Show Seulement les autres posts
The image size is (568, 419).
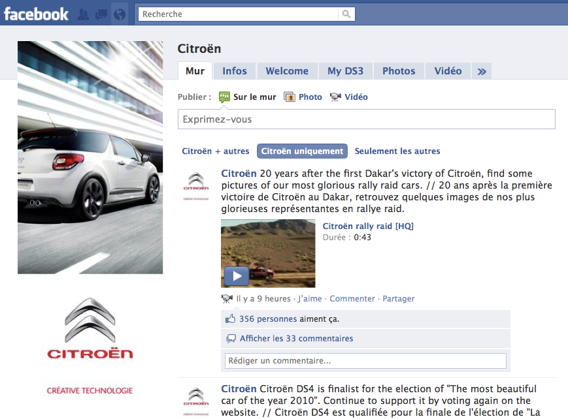coord(397,151)
